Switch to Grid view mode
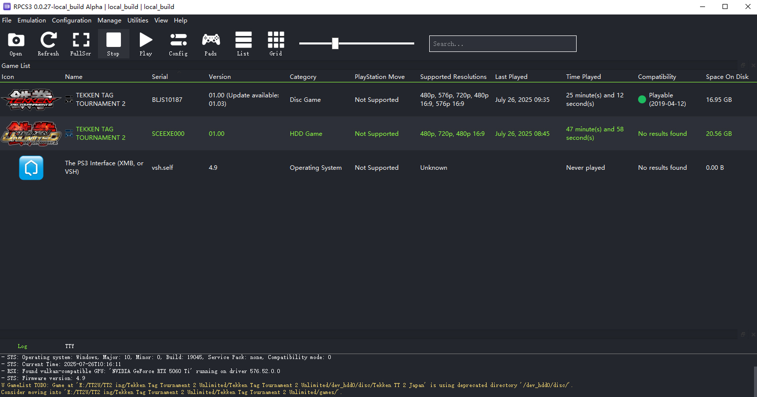This screenshot has height=397, width=757. (x=276, y=43)
